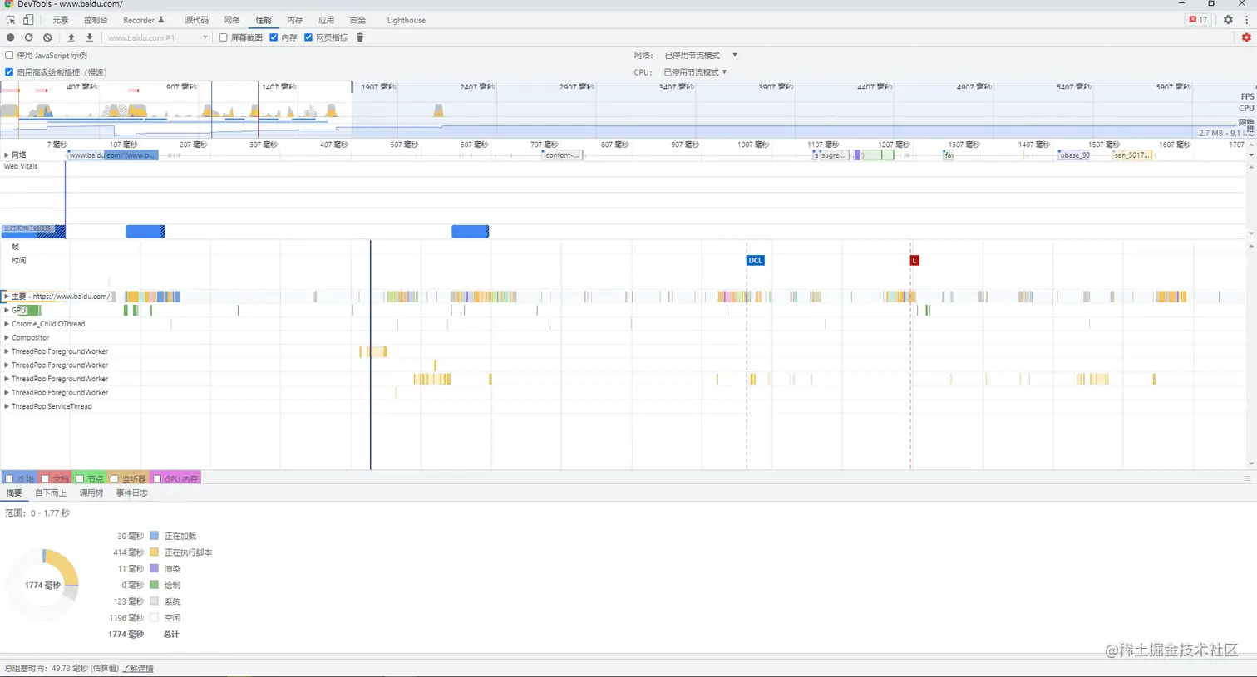Follow the 了解详情 link
This screenshot has height=677, width=1257.
tap(137, 669)
